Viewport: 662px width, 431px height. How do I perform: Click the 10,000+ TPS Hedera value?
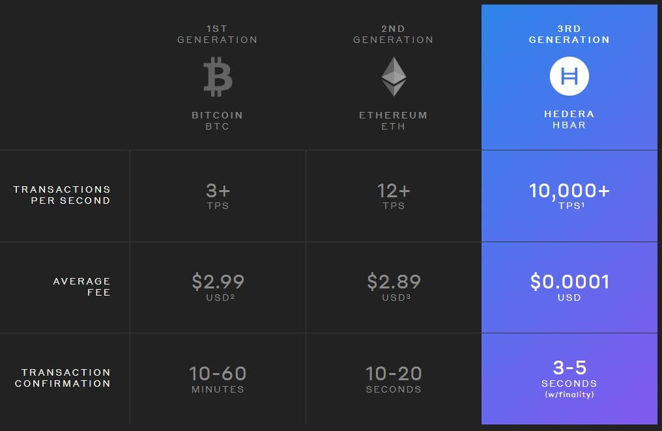coord(569,196)
